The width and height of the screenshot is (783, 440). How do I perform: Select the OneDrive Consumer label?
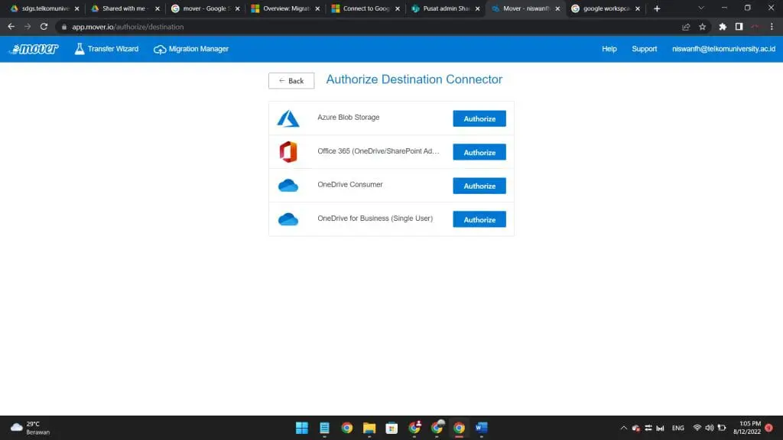pos(350,185)
